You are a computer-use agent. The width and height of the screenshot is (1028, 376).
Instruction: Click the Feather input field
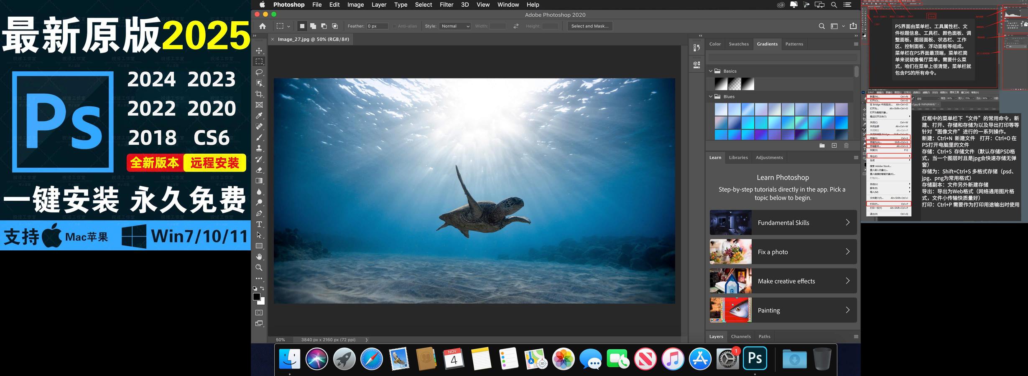[x=377, y=26]
